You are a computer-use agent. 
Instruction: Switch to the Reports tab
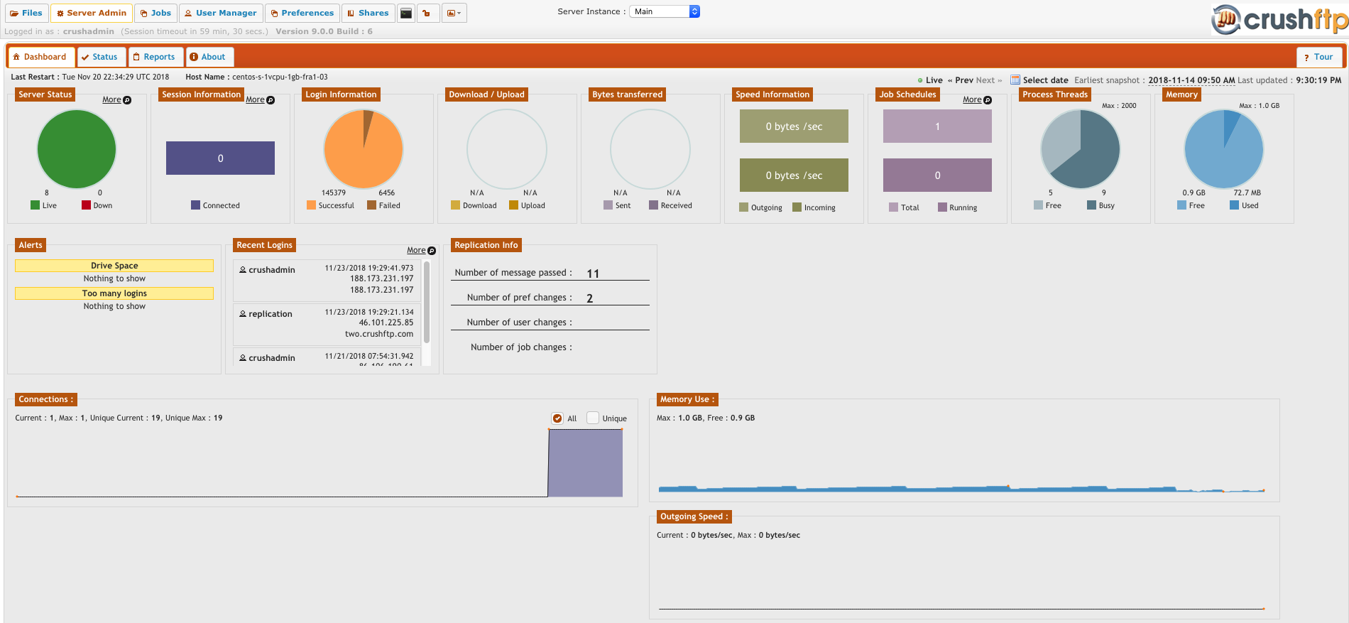pyautogui.click(x=155, y=57)
